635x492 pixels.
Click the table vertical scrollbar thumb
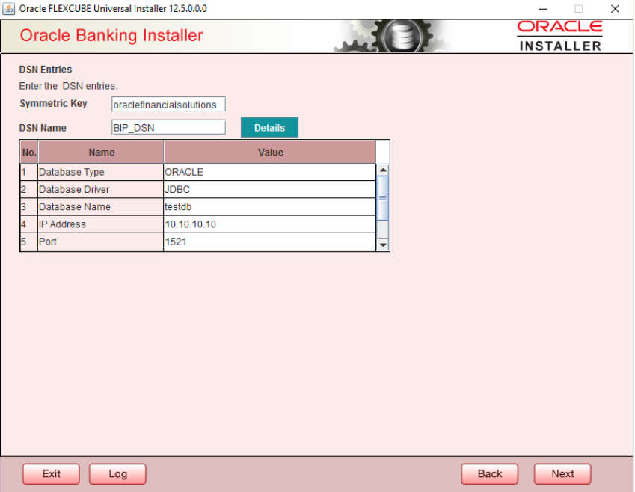click(x=383, y=198)
